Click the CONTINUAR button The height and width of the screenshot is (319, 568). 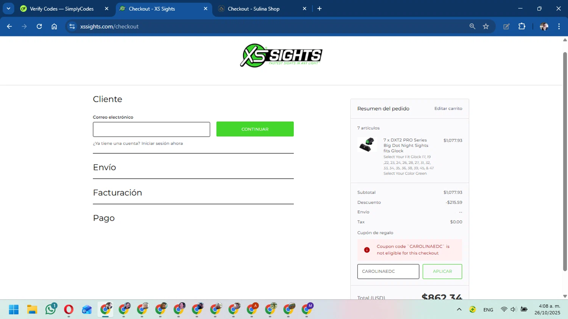(255, 129)
